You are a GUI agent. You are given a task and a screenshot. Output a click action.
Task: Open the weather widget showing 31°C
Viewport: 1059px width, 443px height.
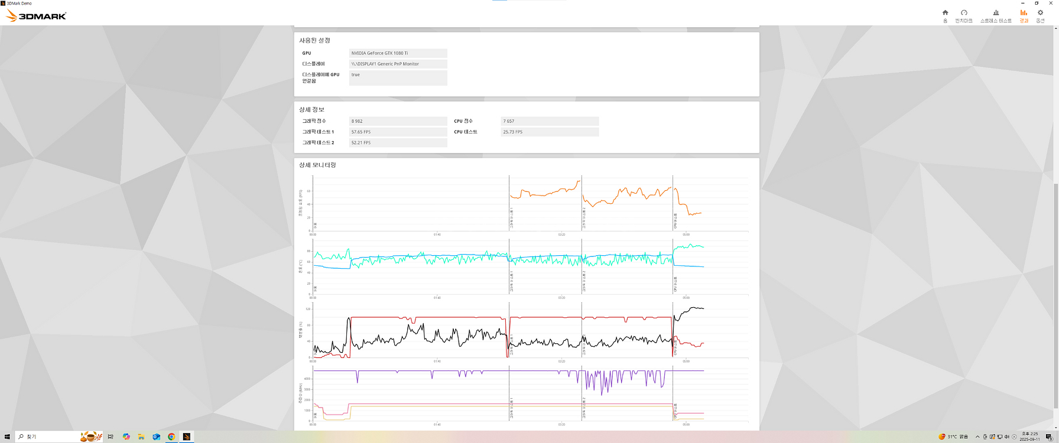point(954,437)
